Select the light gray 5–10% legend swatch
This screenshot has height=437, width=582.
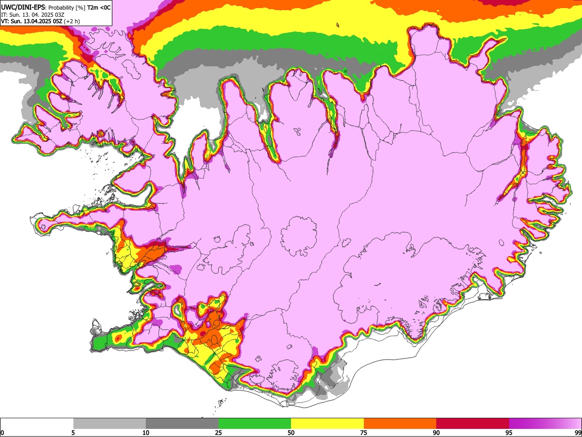click(x=109, y=424)
